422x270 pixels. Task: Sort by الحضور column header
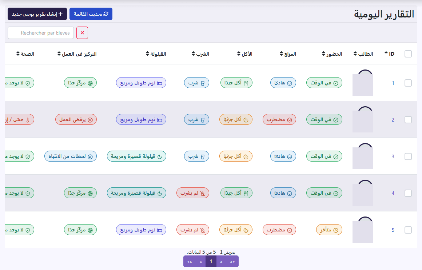332,54
